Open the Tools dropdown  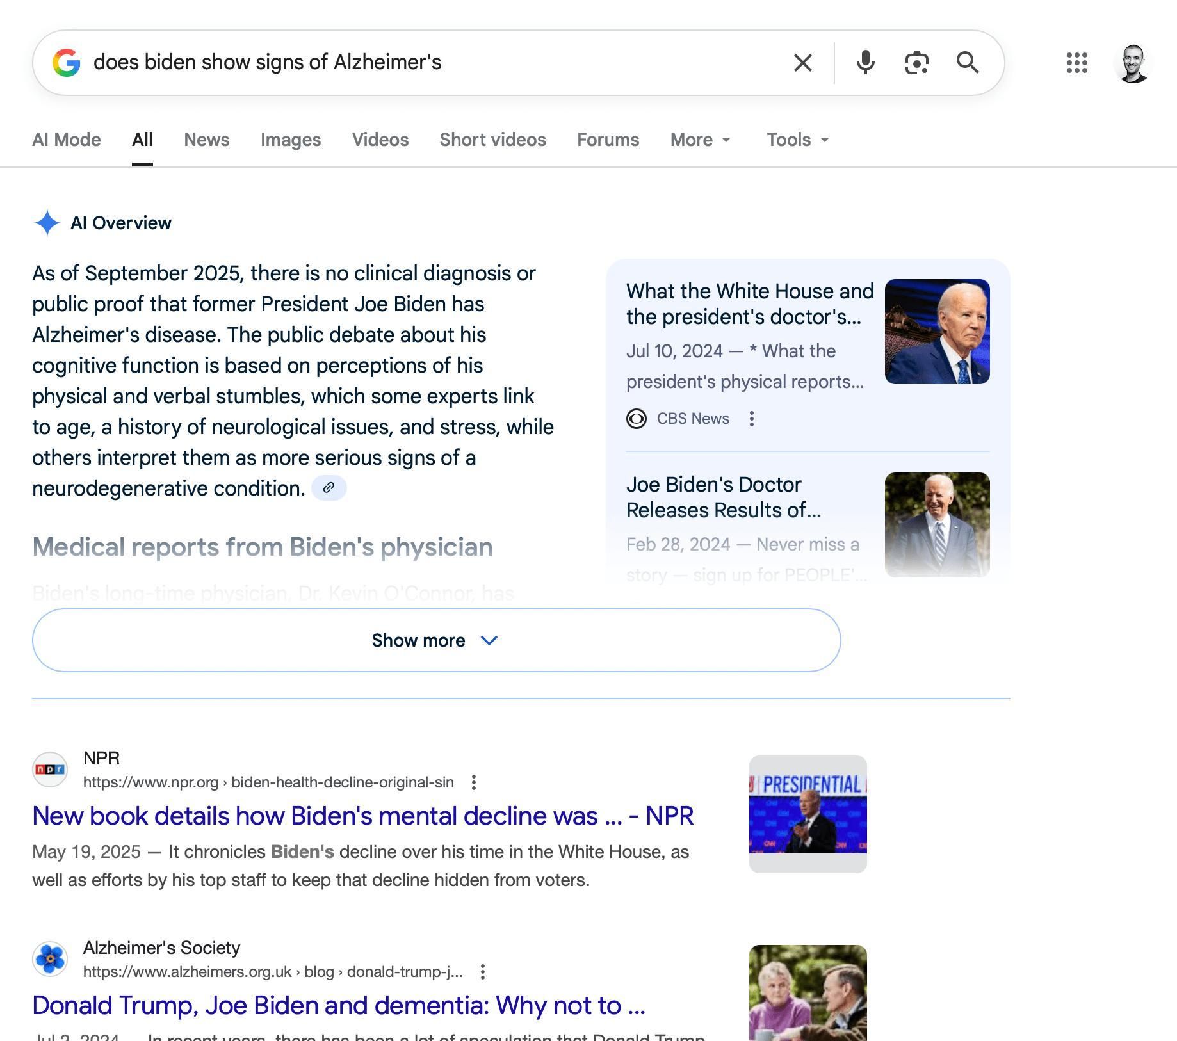(797, 140)
